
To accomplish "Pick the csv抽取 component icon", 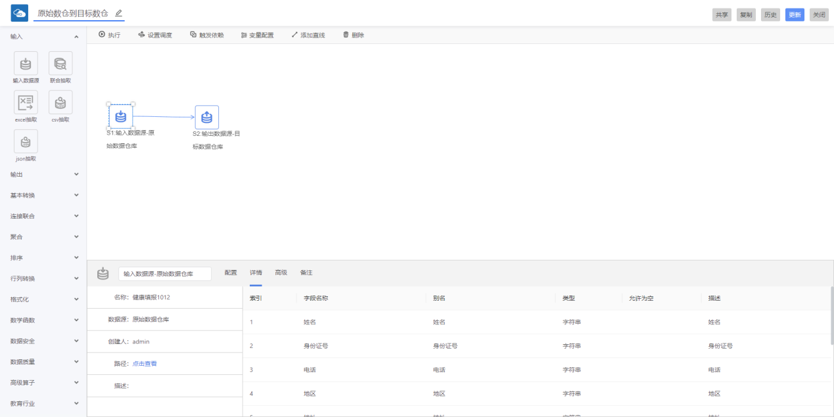I will pyautogui.click(x=60, y=102).
